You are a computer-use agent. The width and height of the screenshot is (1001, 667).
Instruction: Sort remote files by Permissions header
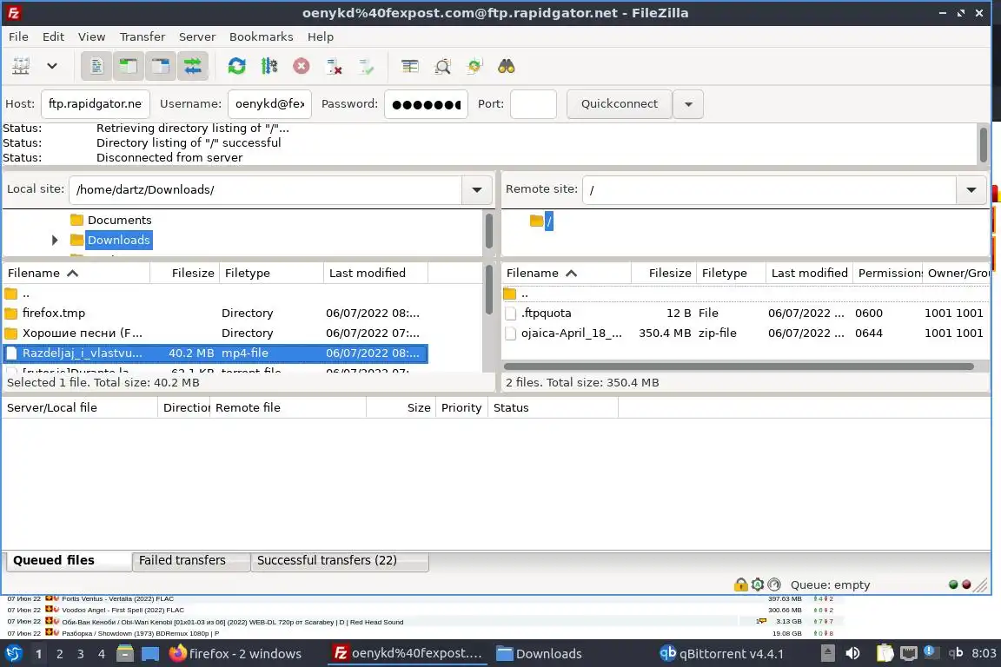(888, 274)
